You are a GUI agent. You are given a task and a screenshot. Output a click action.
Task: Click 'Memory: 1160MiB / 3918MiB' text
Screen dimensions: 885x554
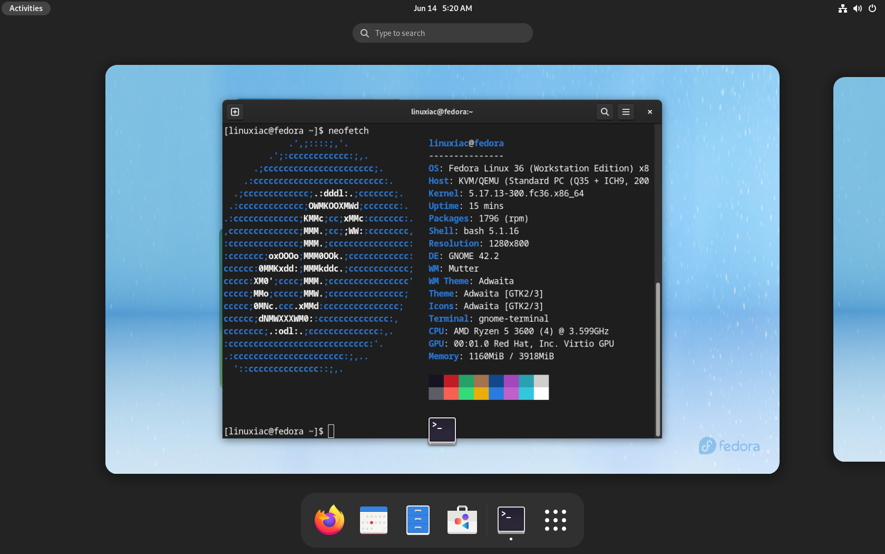[491, 357]
